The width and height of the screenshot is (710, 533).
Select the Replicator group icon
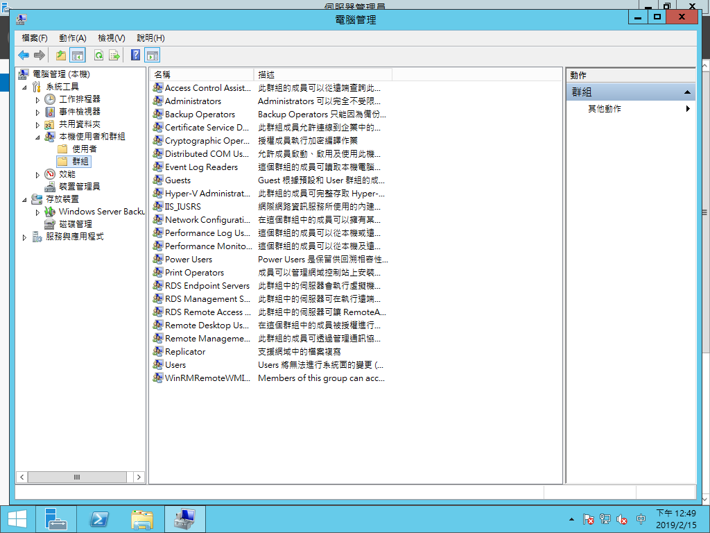pyautogui.click(x=157, y=351)
